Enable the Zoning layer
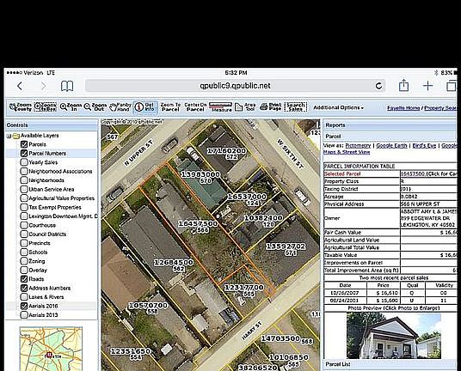Viewport: 461px width, 371px height. (x=24, y=261)
